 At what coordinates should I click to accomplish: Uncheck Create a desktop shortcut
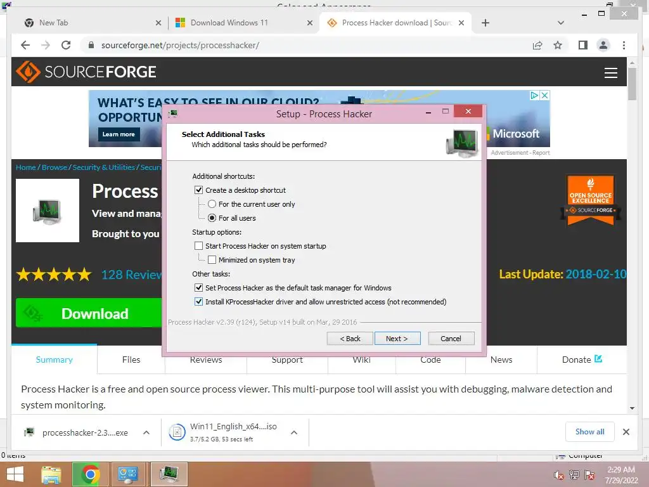[x=198, y=190]
